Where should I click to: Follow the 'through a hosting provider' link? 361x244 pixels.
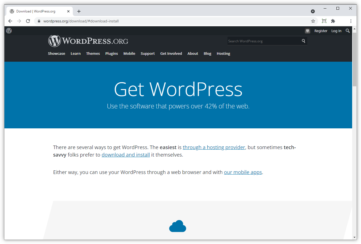[214, 147]
